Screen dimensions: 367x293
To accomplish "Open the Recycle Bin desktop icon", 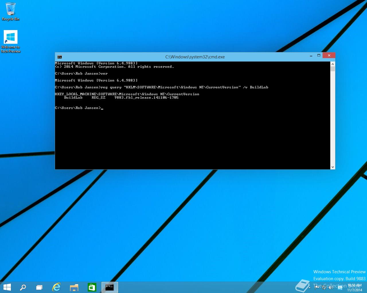I will 11,12.
